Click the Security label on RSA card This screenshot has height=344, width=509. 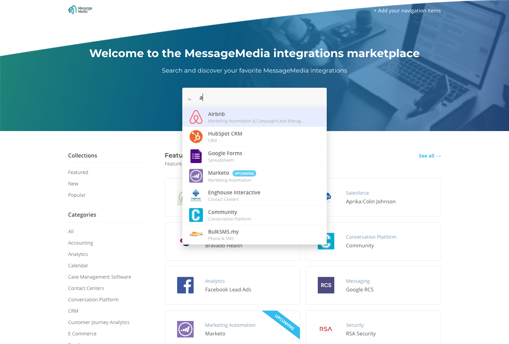tap(355, 325)
